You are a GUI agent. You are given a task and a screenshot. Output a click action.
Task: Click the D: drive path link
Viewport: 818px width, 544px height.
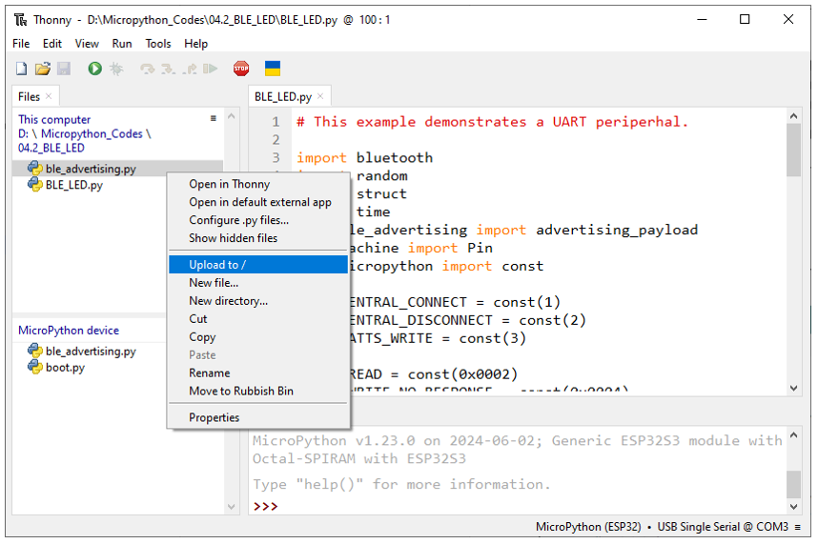coord(24,134)
